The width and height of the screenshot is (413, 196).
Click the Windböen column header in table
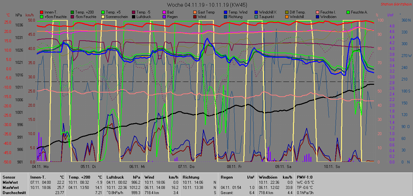(x=267, y=177)
